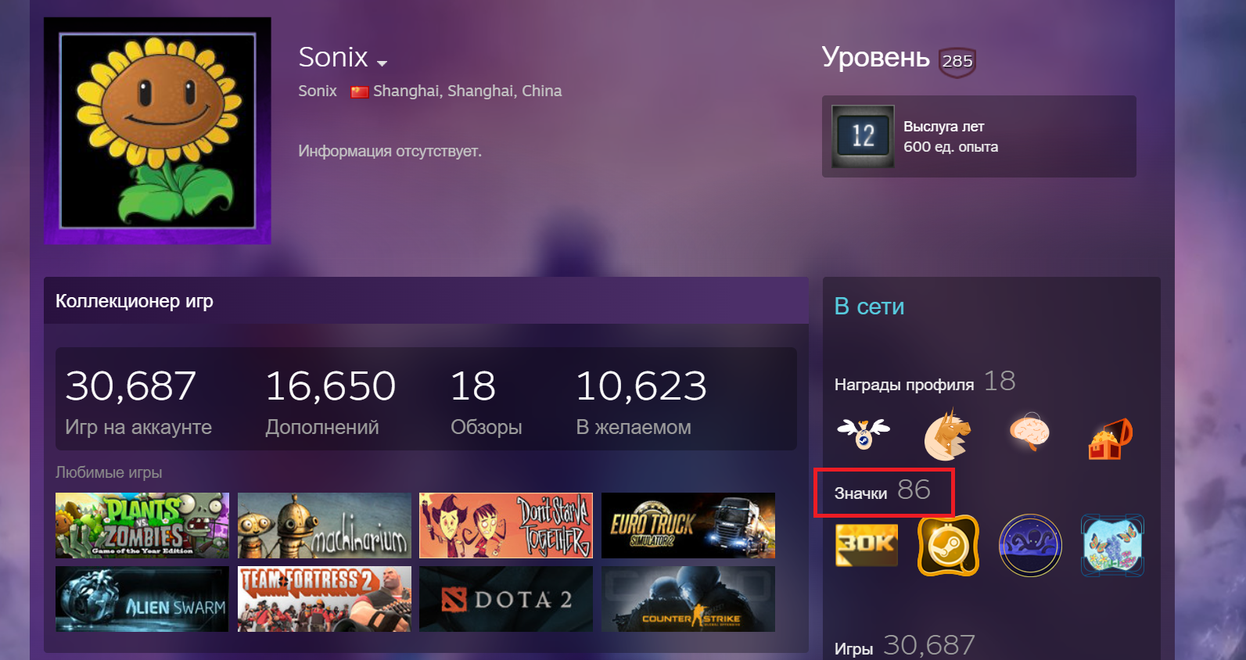Open the butterfly flowers badge
Image resolution: width=1246 pixels, height=660 pixels.
[x=1112, y=545]
